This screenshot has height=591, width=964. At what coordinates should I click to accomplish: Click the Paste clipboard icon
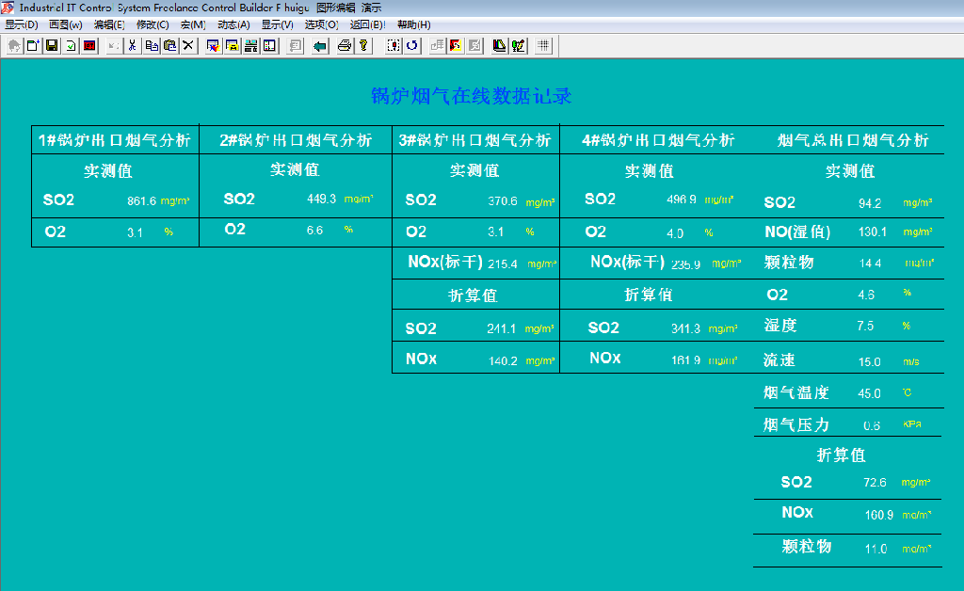169,45
